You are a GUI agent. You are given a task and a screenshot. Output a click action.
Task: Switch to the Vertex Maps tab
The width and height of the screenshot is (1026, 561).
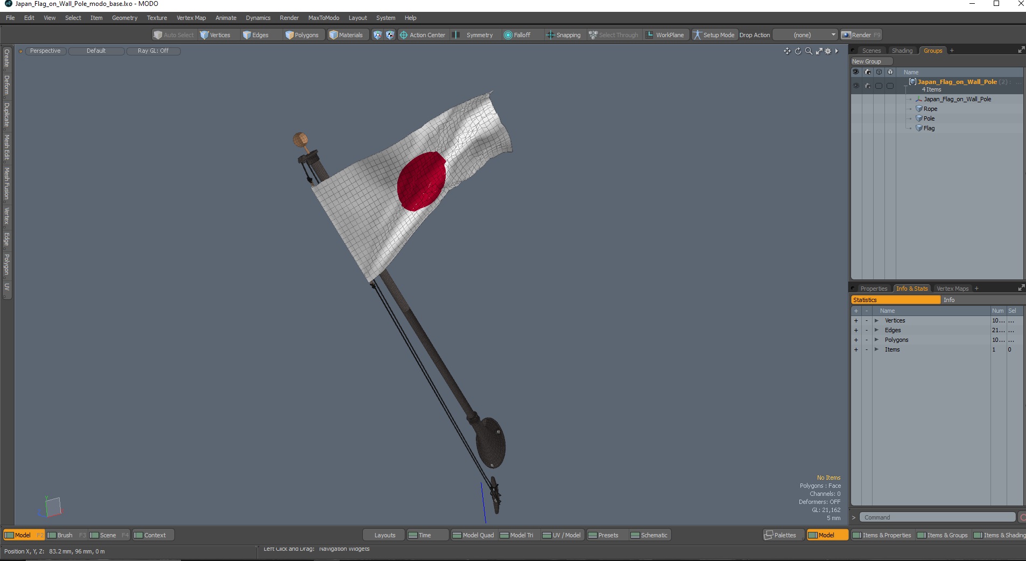(x=952, y=289)
